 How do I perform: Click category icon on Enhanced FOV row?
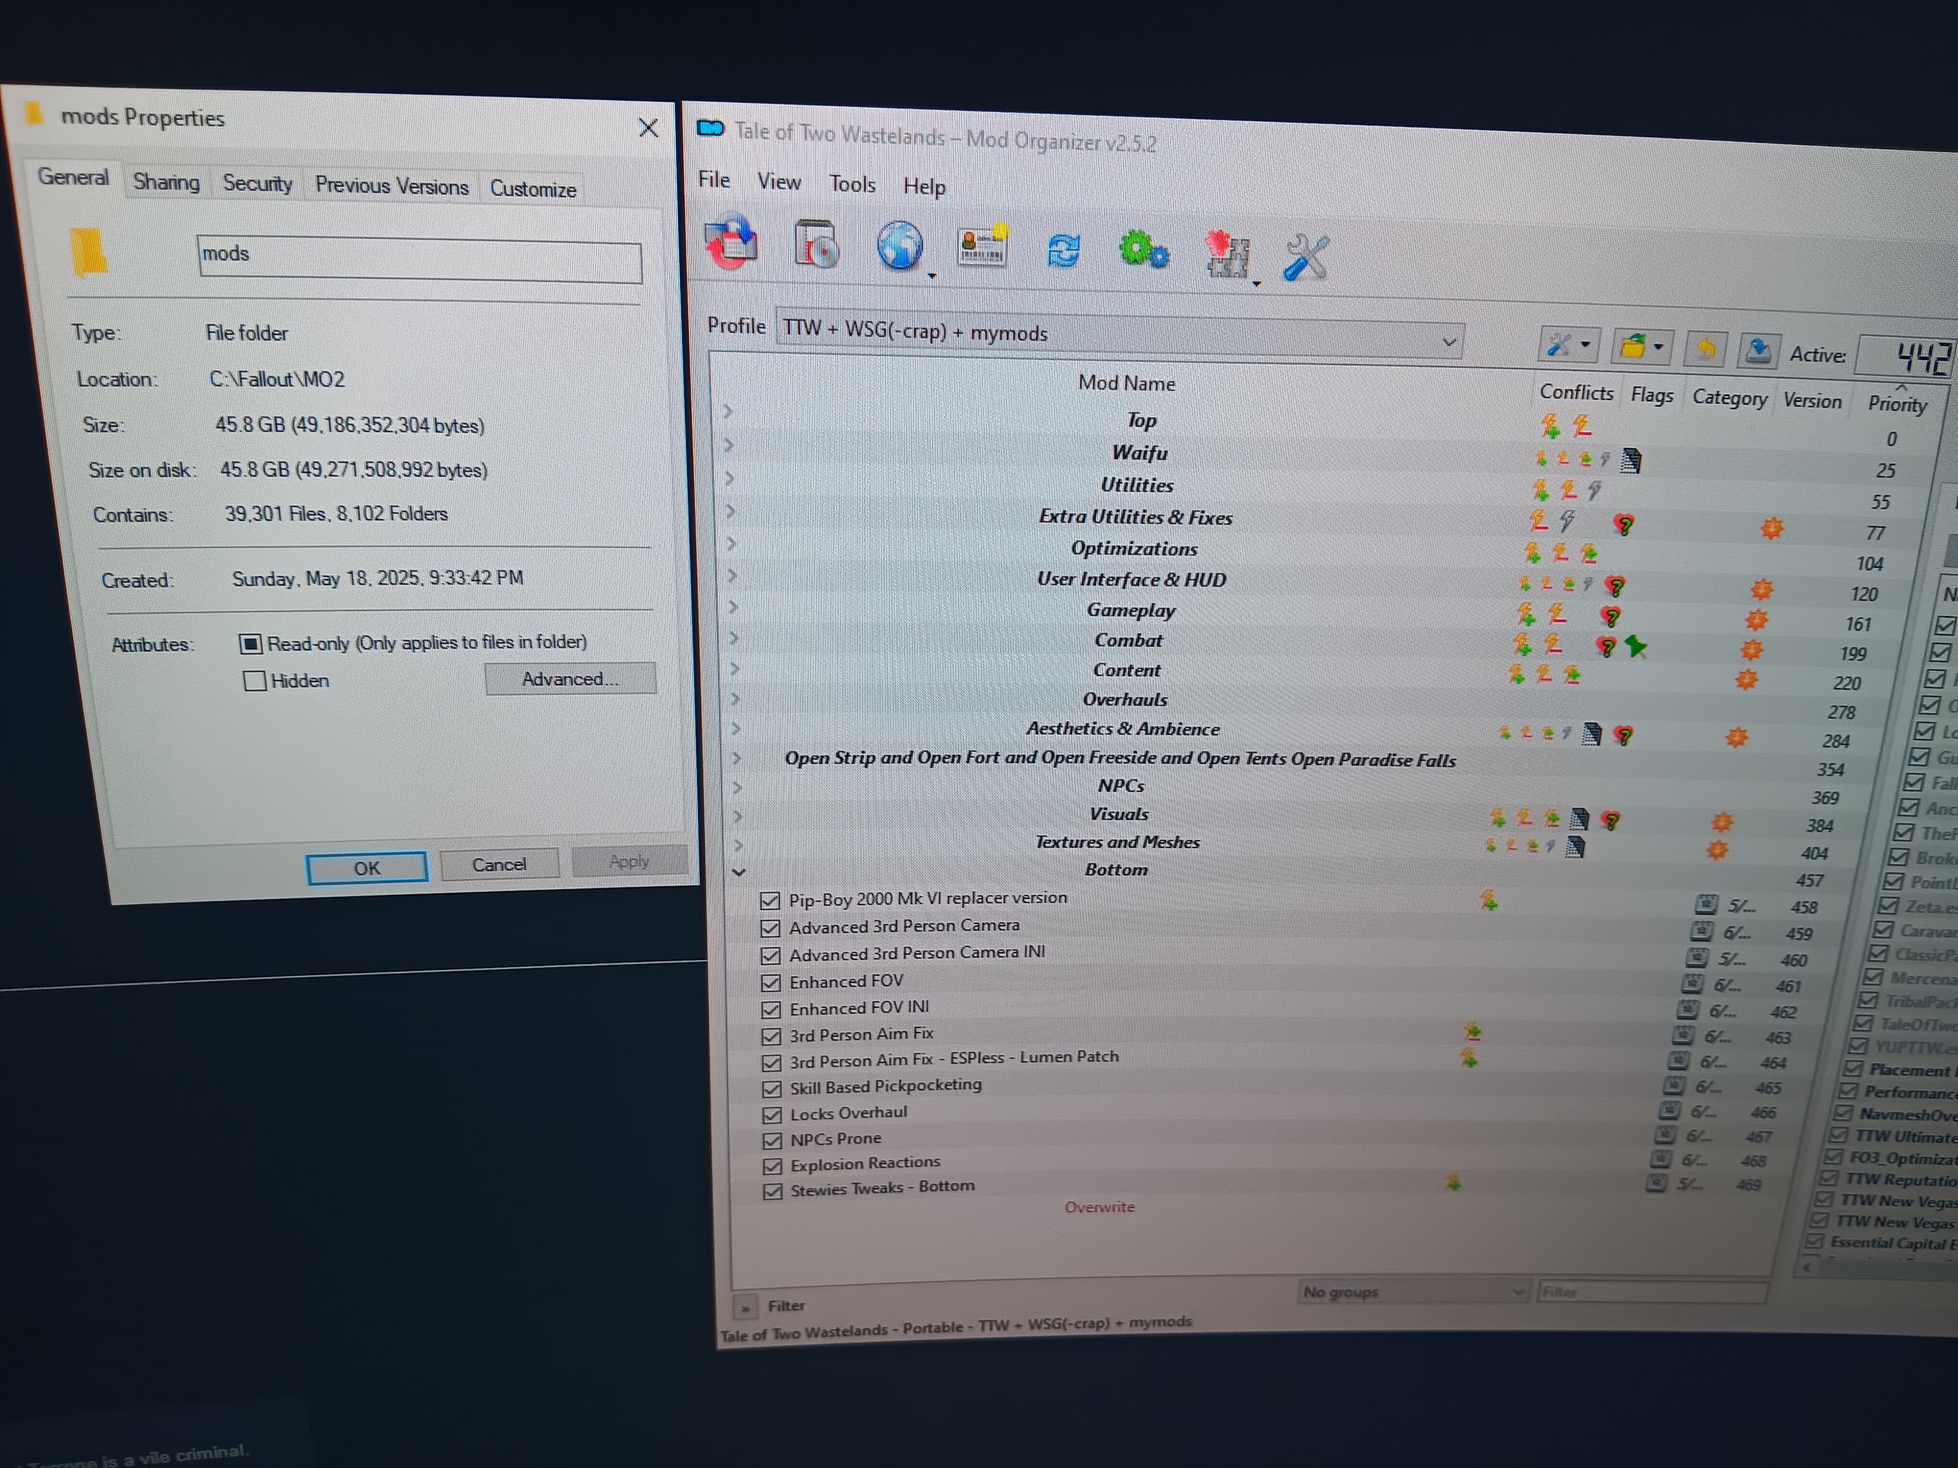(1692, 983)
